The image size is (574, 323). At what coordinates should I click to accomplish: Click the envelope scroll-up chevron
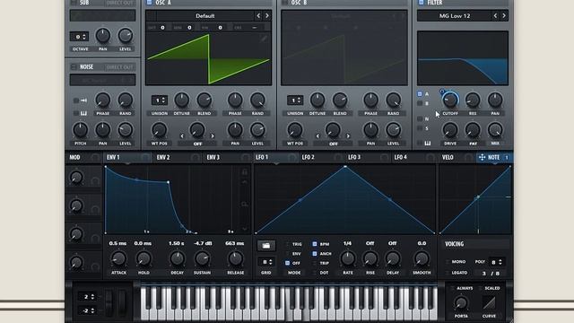[245, 182]
